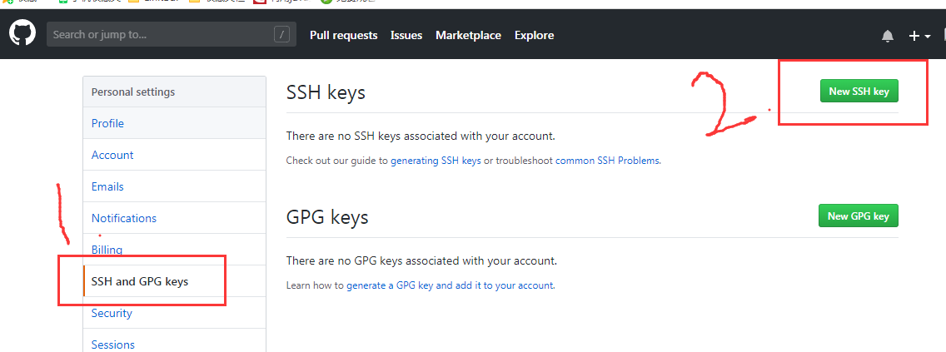Open Security settings in the sidebar
Viewport: 946px width, 352px height.
[112, 313]
